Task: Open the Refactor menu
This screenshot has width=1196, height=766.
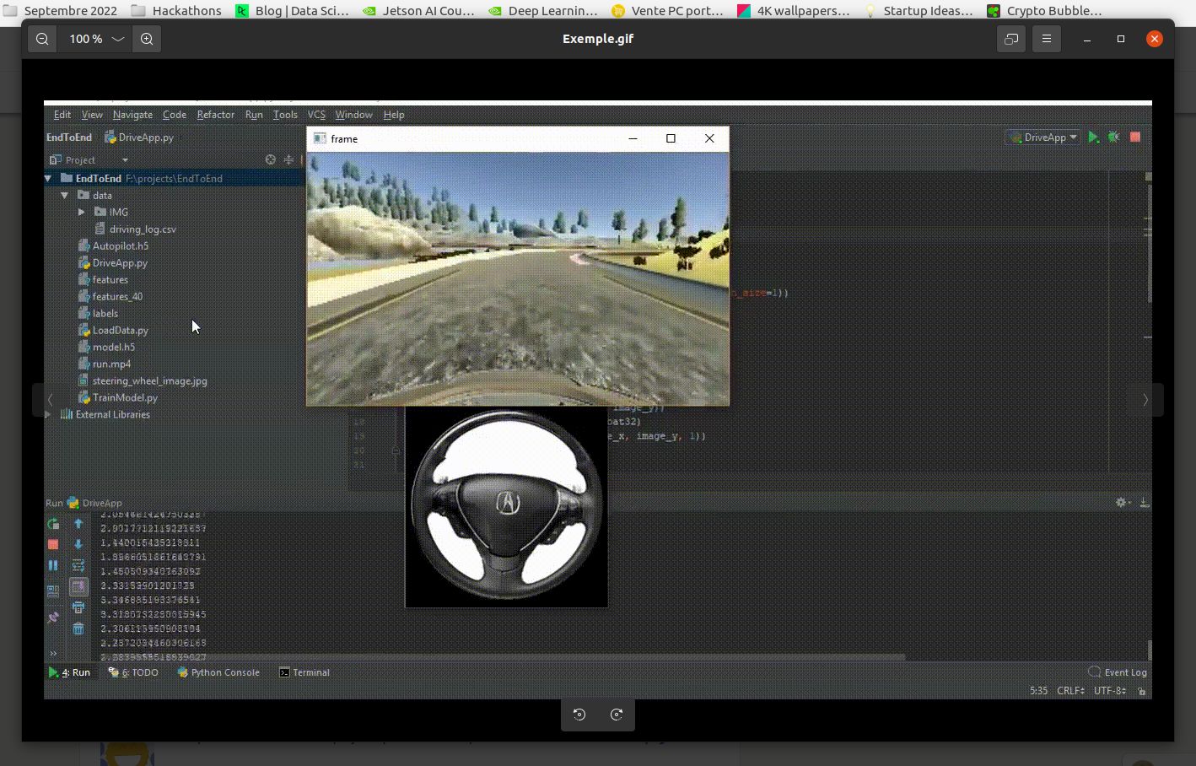Action: pos(215,115)
